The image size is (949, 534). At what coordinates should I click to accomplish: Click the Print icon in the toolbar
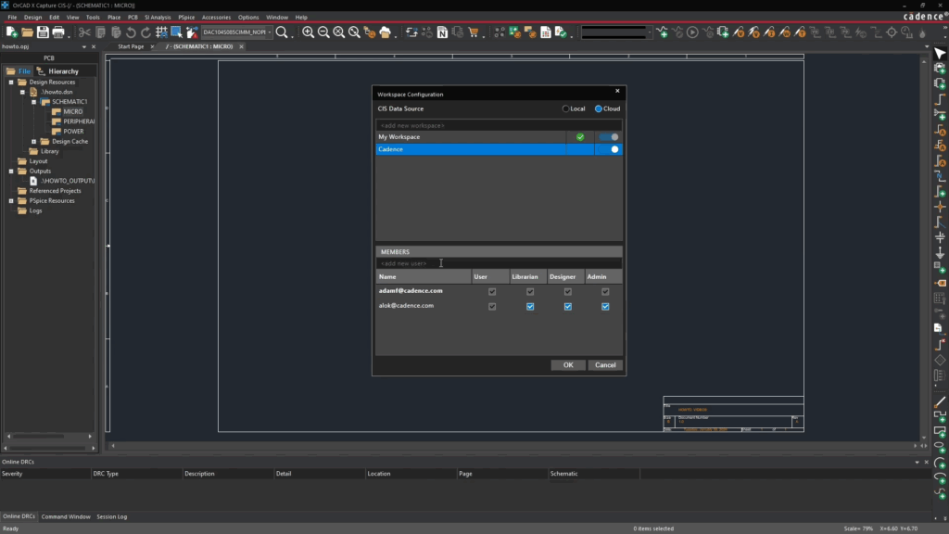(58, 32)
